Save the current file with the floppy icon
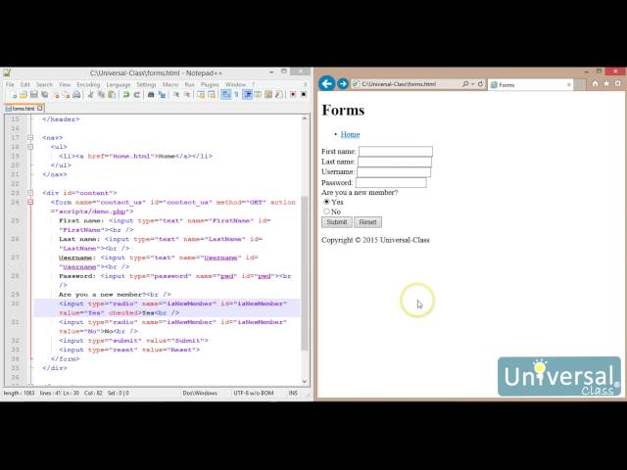 34,95
